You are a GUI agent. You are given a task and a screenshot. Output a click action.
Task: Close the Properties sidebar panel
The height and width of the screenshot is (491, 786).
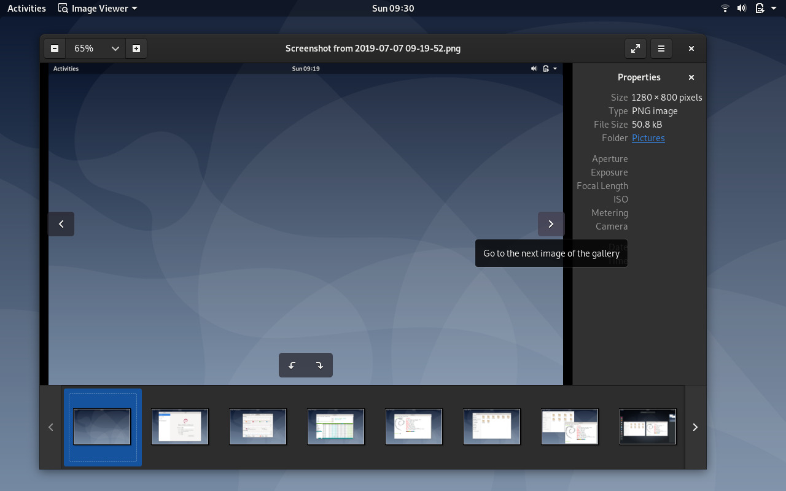pyautogui.click(x=691, y=77)
